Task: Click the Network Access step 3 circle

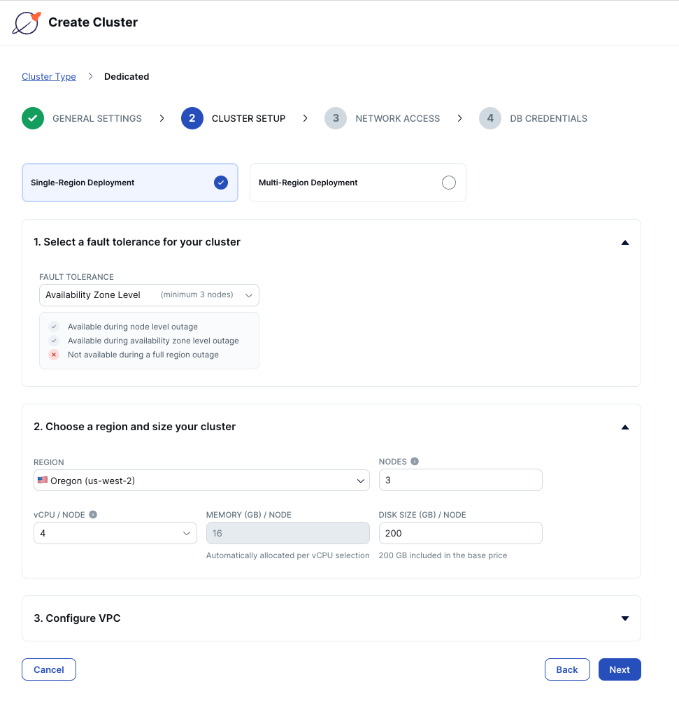Action: tap(336, 118)
